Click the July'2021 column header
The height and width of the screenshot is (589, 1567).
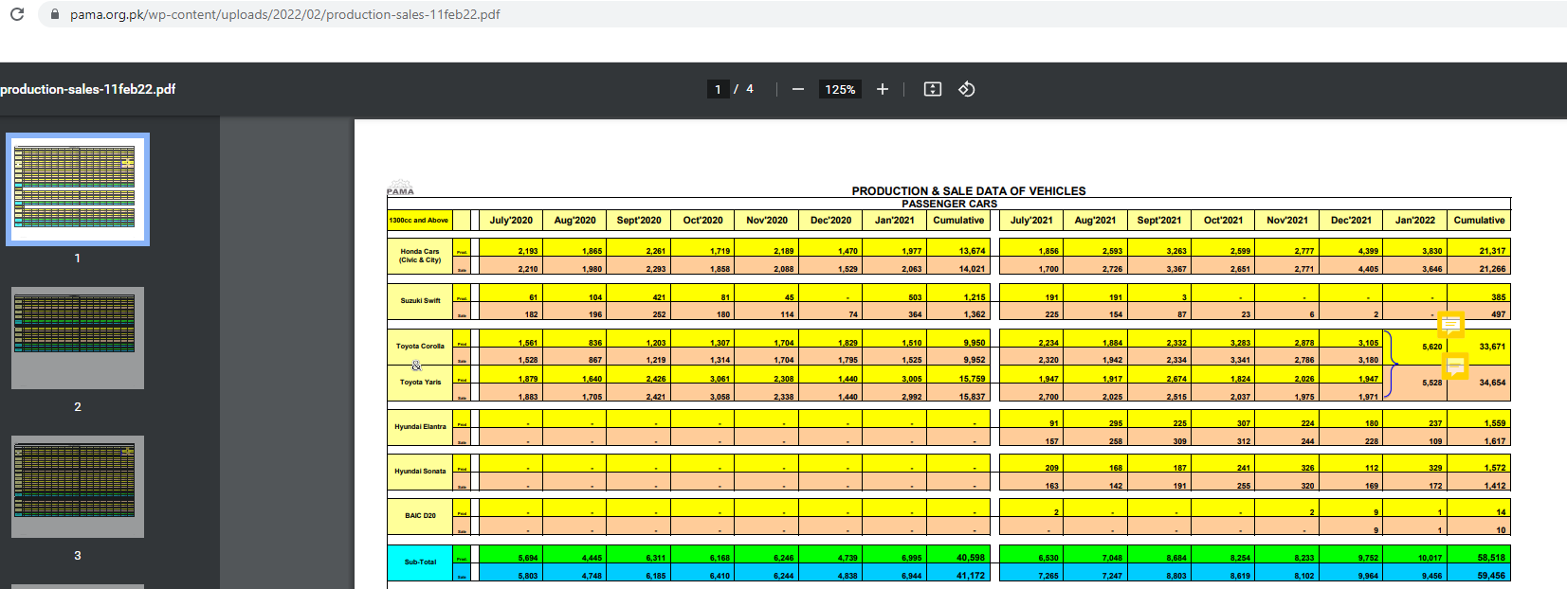1031,220
